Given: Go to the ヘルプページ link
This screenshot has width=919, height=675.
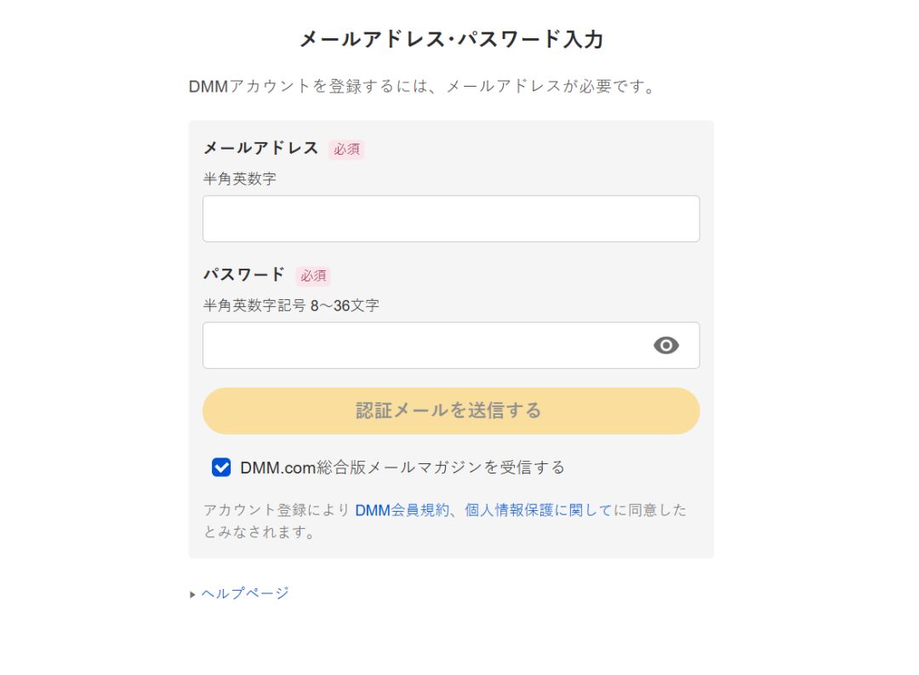Looking at the screenshot, I should [245, 593].
